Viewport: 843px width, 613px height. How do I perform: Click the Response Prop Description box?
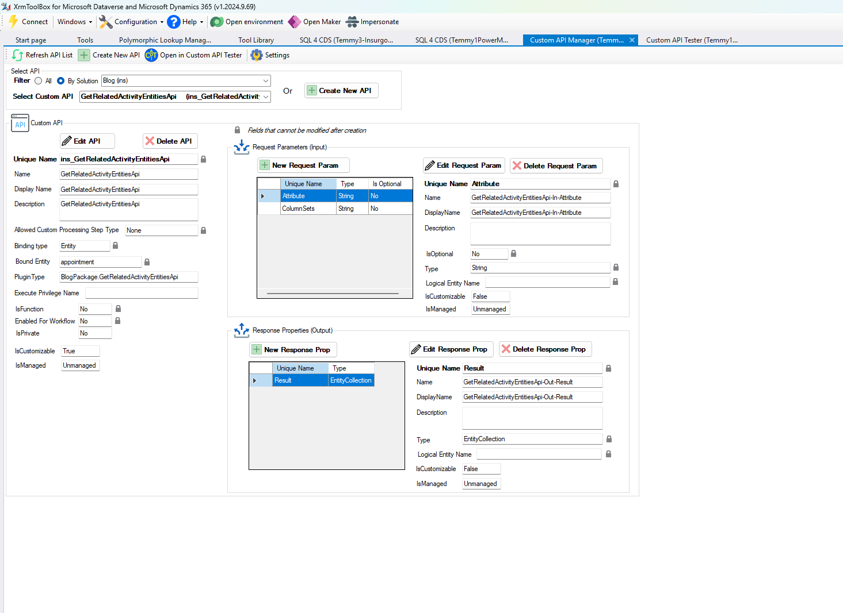point(532,418)
